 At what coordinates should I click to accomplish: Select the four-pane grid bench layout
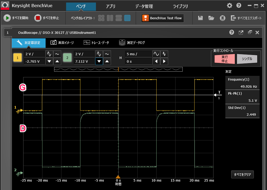click(x=101, y=18)
